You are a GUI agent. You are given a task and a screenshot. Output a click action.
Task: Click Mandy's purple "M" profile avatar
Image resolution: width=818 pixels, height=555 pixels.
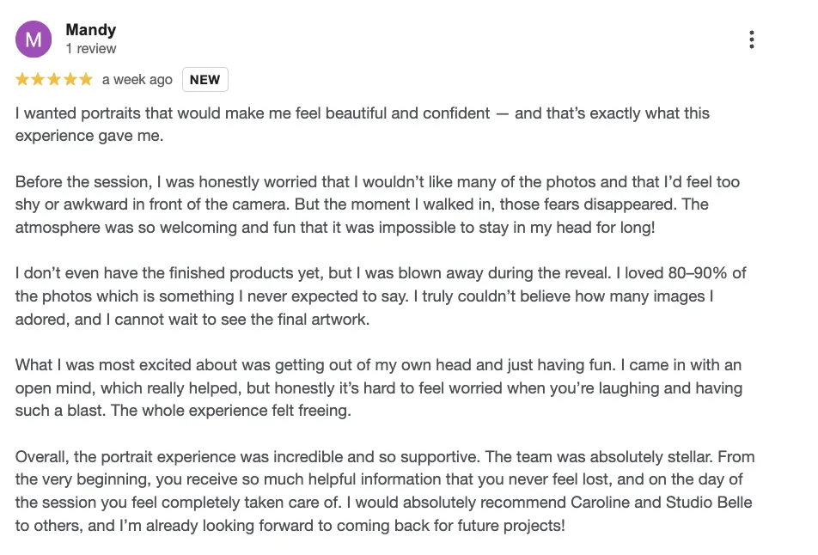34,40
